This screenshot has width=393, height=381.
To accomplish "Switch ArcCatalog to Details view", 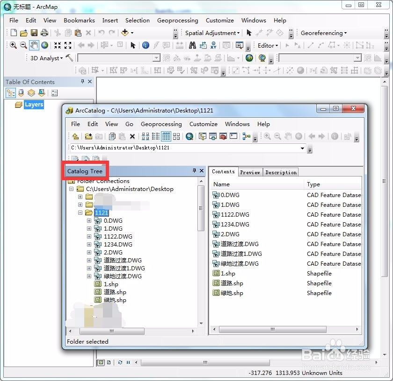I will pos(166,136).
